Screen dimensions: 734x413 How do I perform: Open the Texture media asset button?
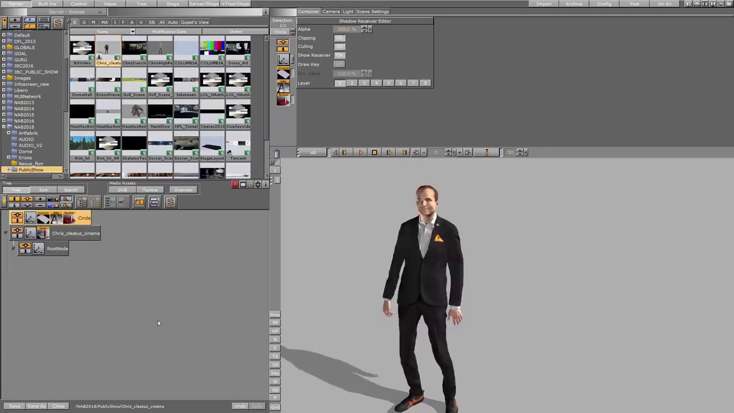pos(150,190)
